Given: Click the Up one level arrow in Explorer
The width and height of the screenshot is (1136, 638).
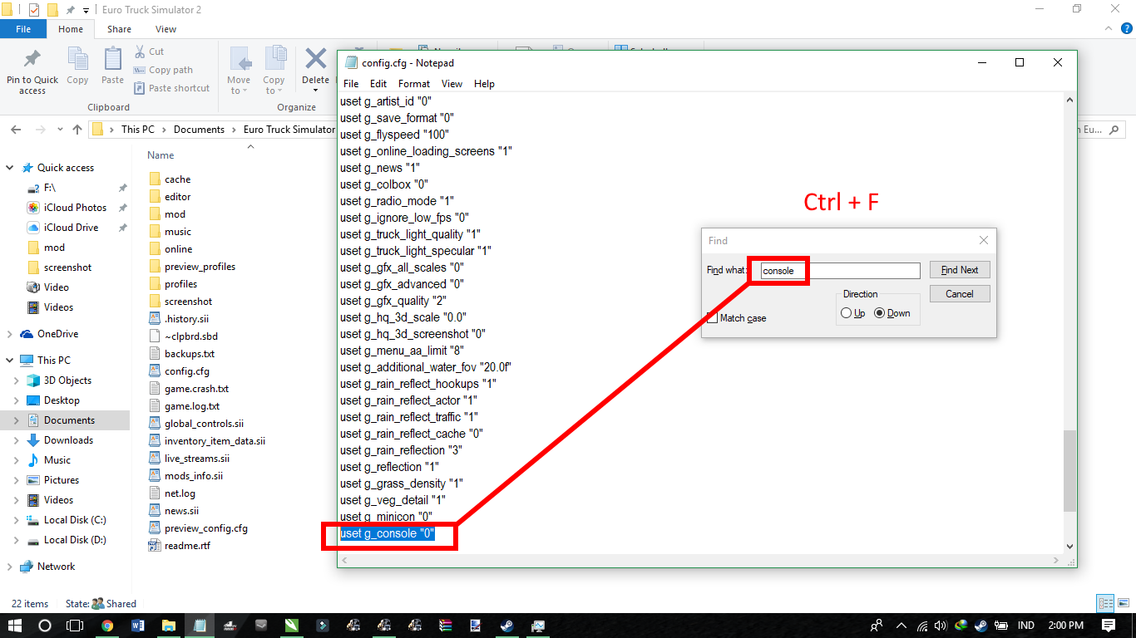Looking at the screenshot, I should [77, 130].
